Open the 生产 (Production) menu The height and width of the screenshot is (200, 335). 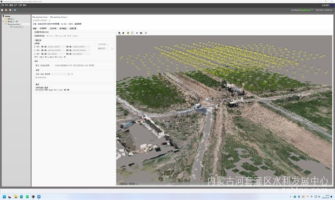16,5
